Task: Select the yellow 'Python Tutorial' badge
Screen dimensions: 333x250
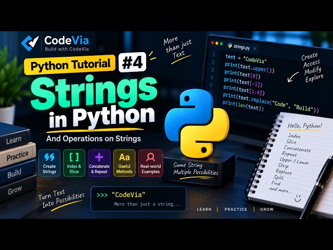Action: pos(70,65)
